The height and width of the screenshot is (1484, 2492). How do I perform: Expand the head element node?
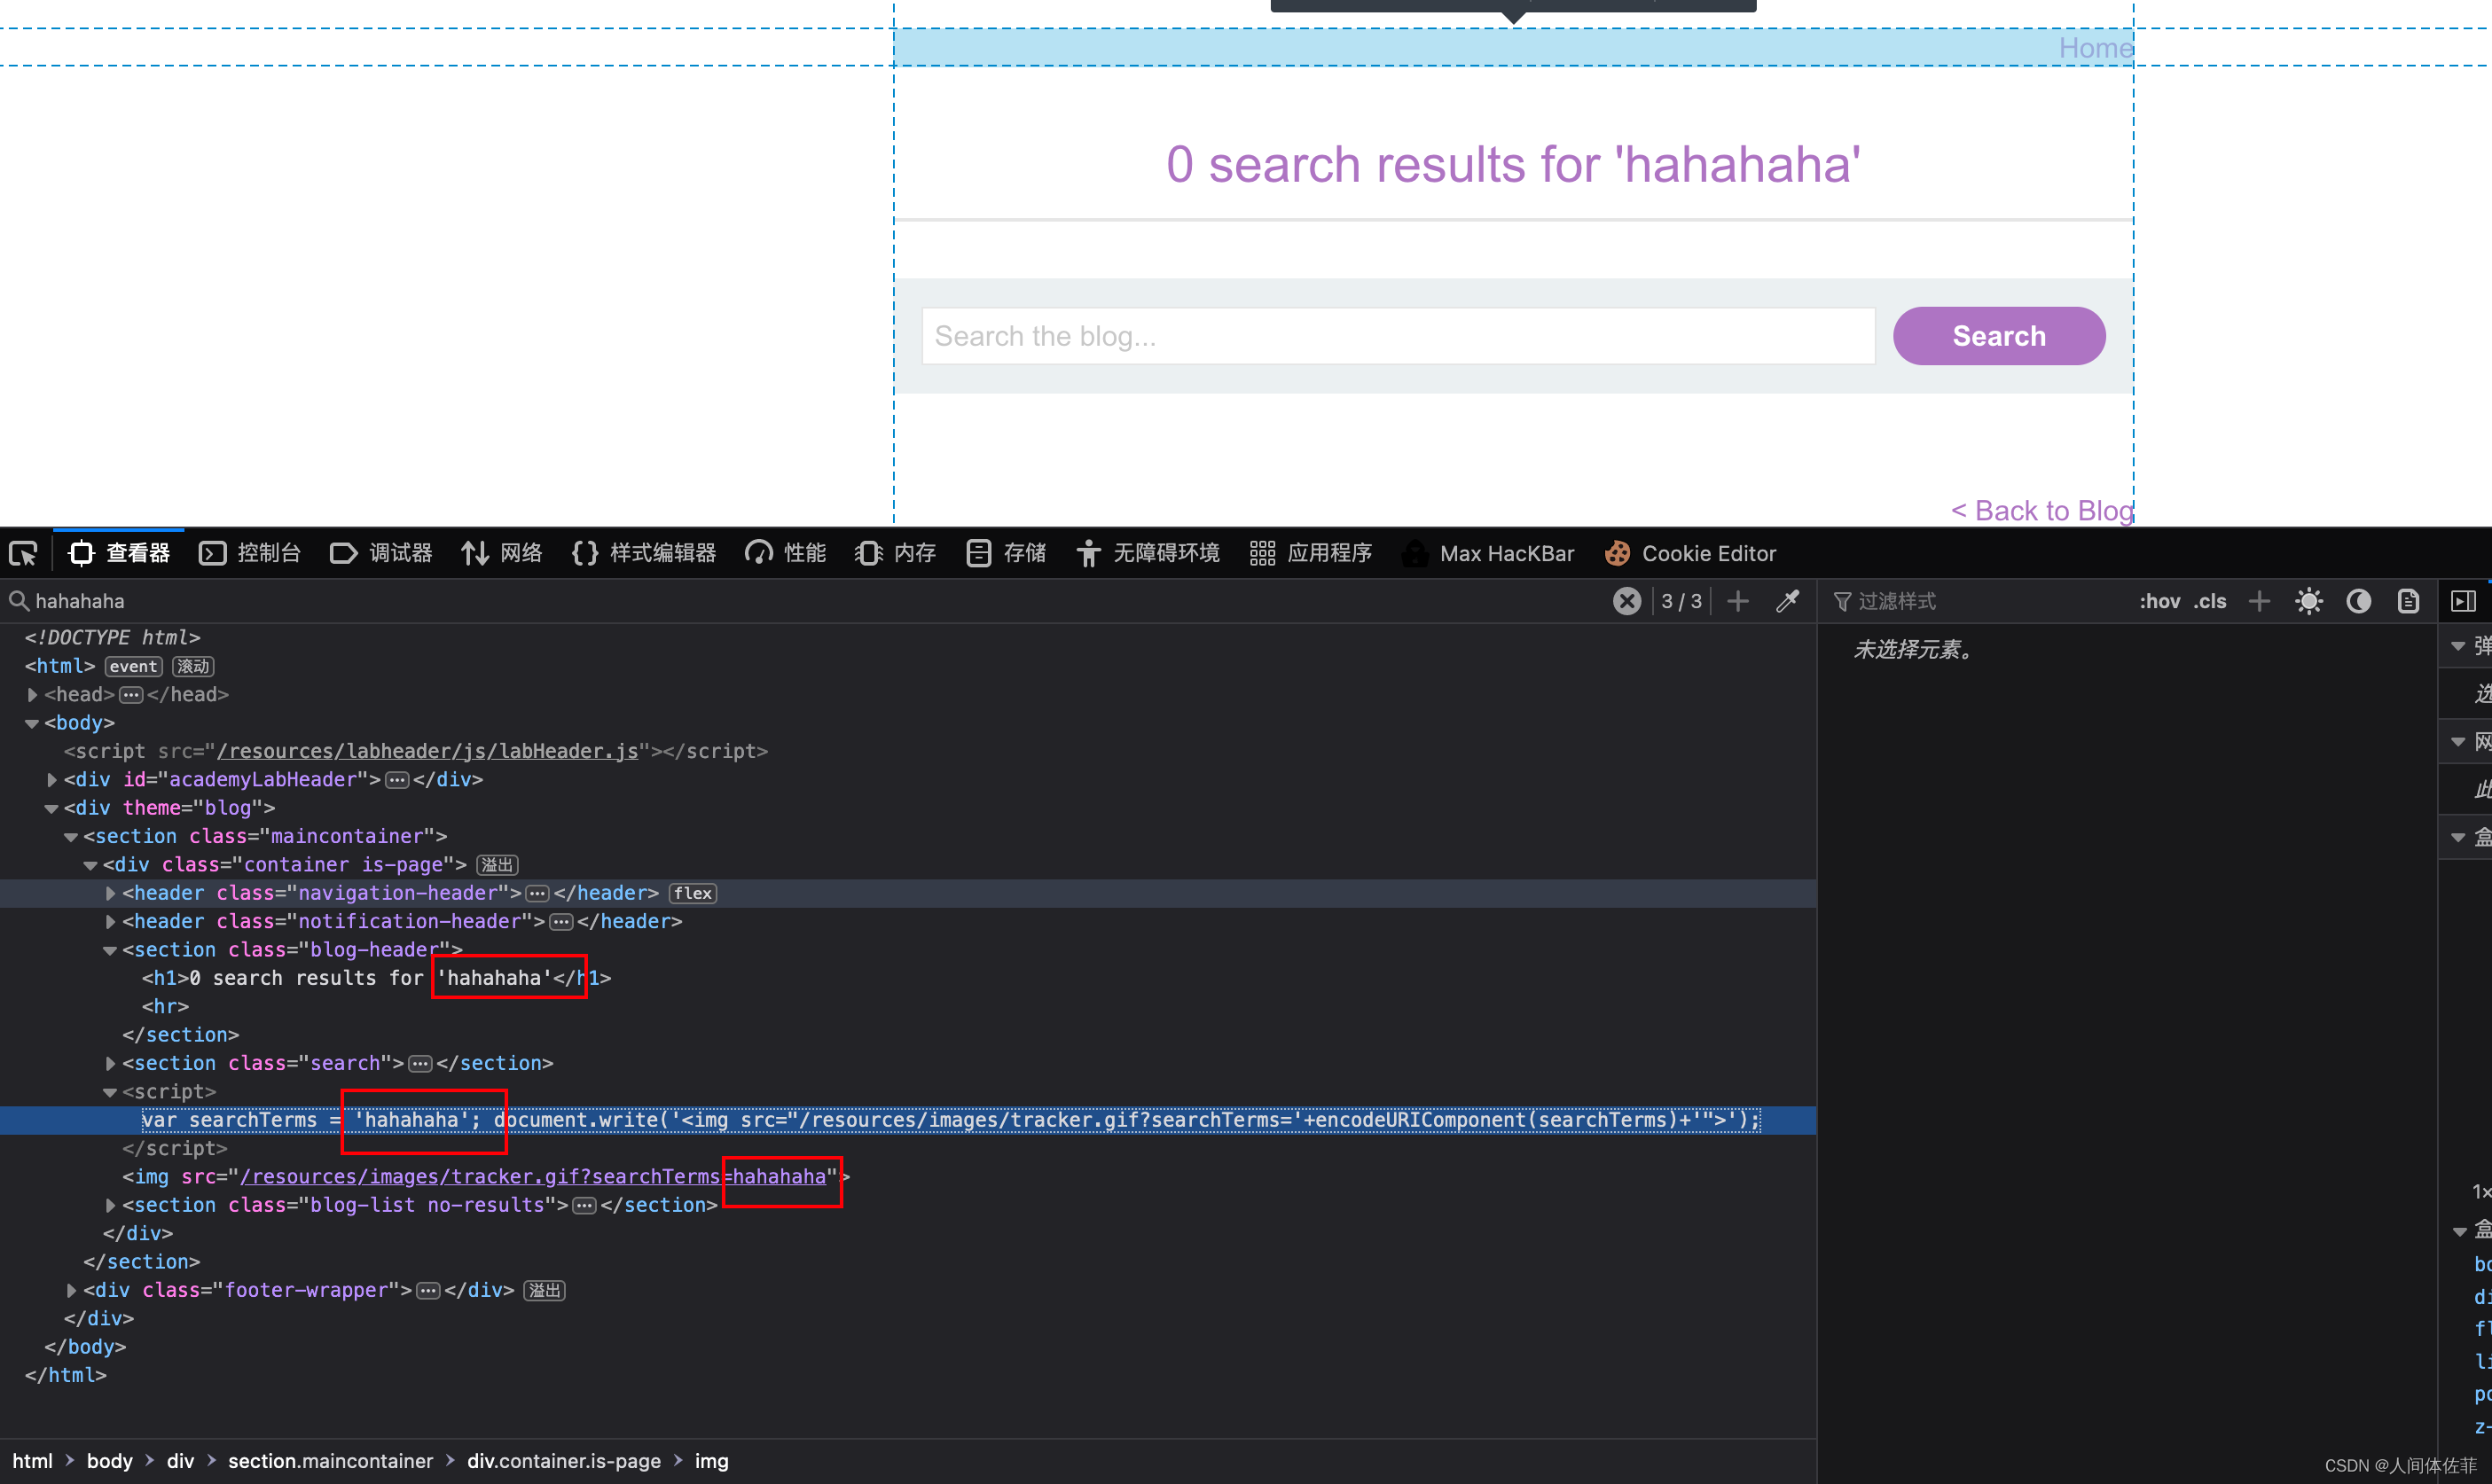pos(32,694)
